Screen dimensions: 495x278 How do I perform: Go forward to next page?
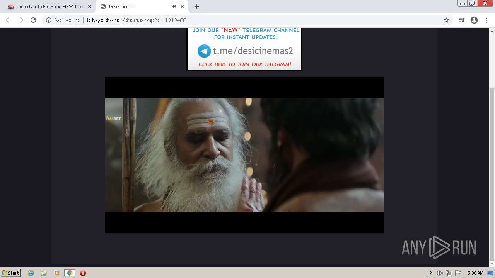tap(21, 20)
